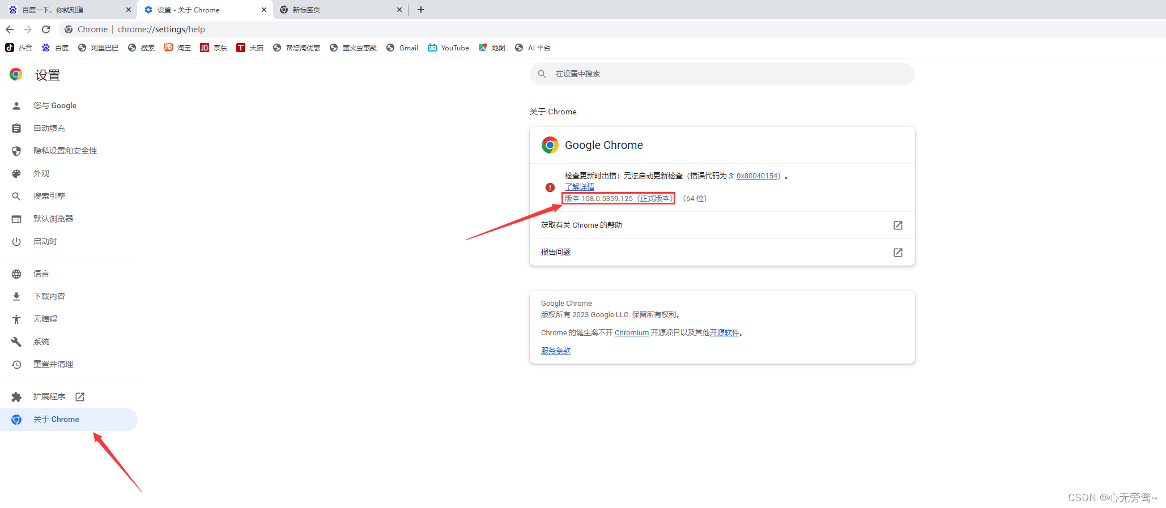Open the 京东 bookmark
This screenshot has width=1166, height=508.
[x=214, y=48]
